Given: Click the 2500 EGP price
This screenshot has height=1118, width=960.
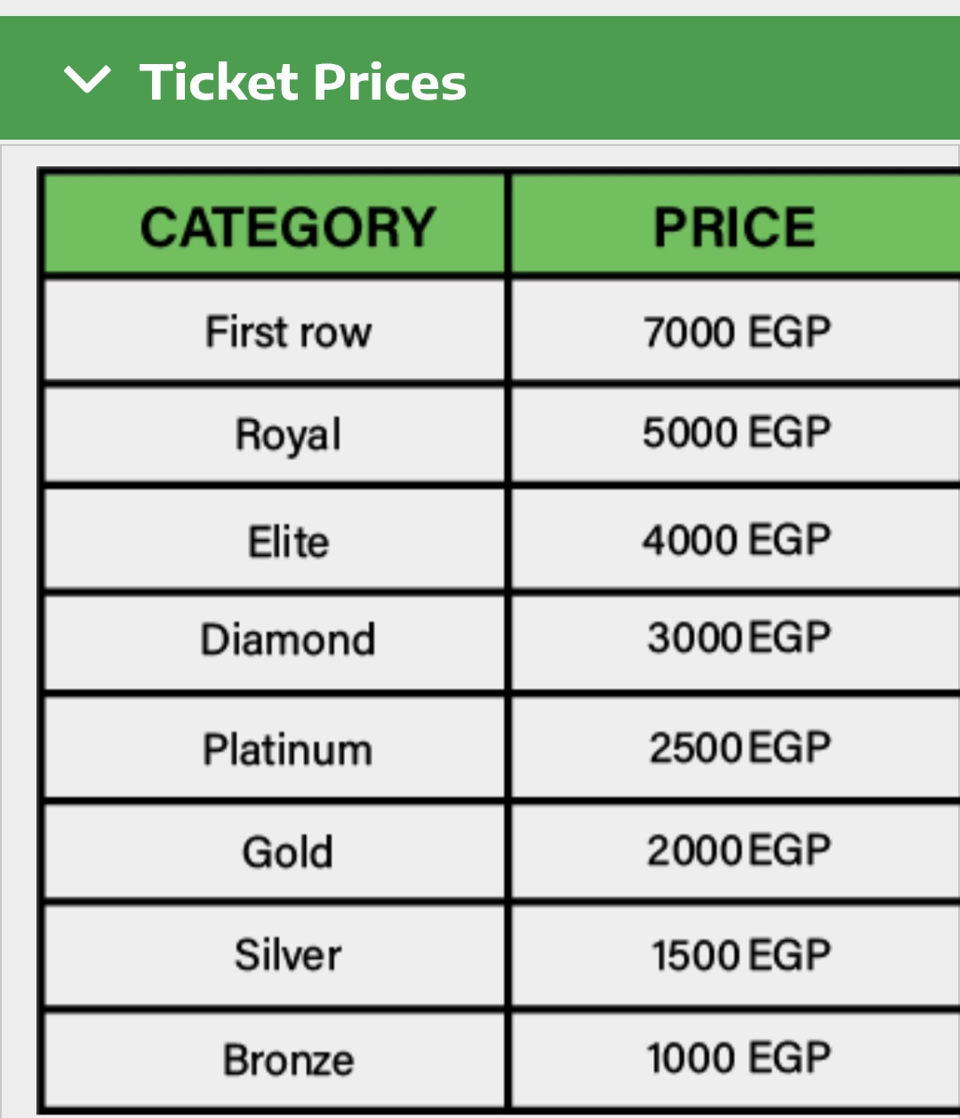Looking at the screenshot, I should click(x=739, y=747).
